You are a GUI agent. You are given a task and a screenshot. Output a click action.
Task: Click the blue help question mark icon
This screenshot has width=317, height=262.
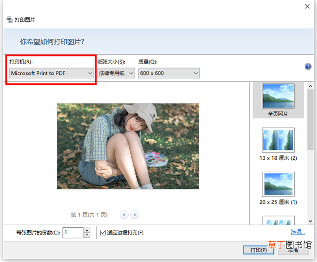click(x=308, y=66)
